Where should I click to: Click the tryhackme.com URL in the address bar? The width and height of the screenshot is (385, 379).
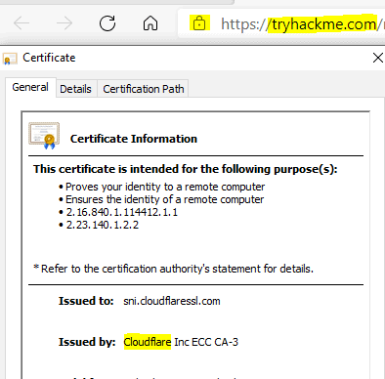point(324,24)
